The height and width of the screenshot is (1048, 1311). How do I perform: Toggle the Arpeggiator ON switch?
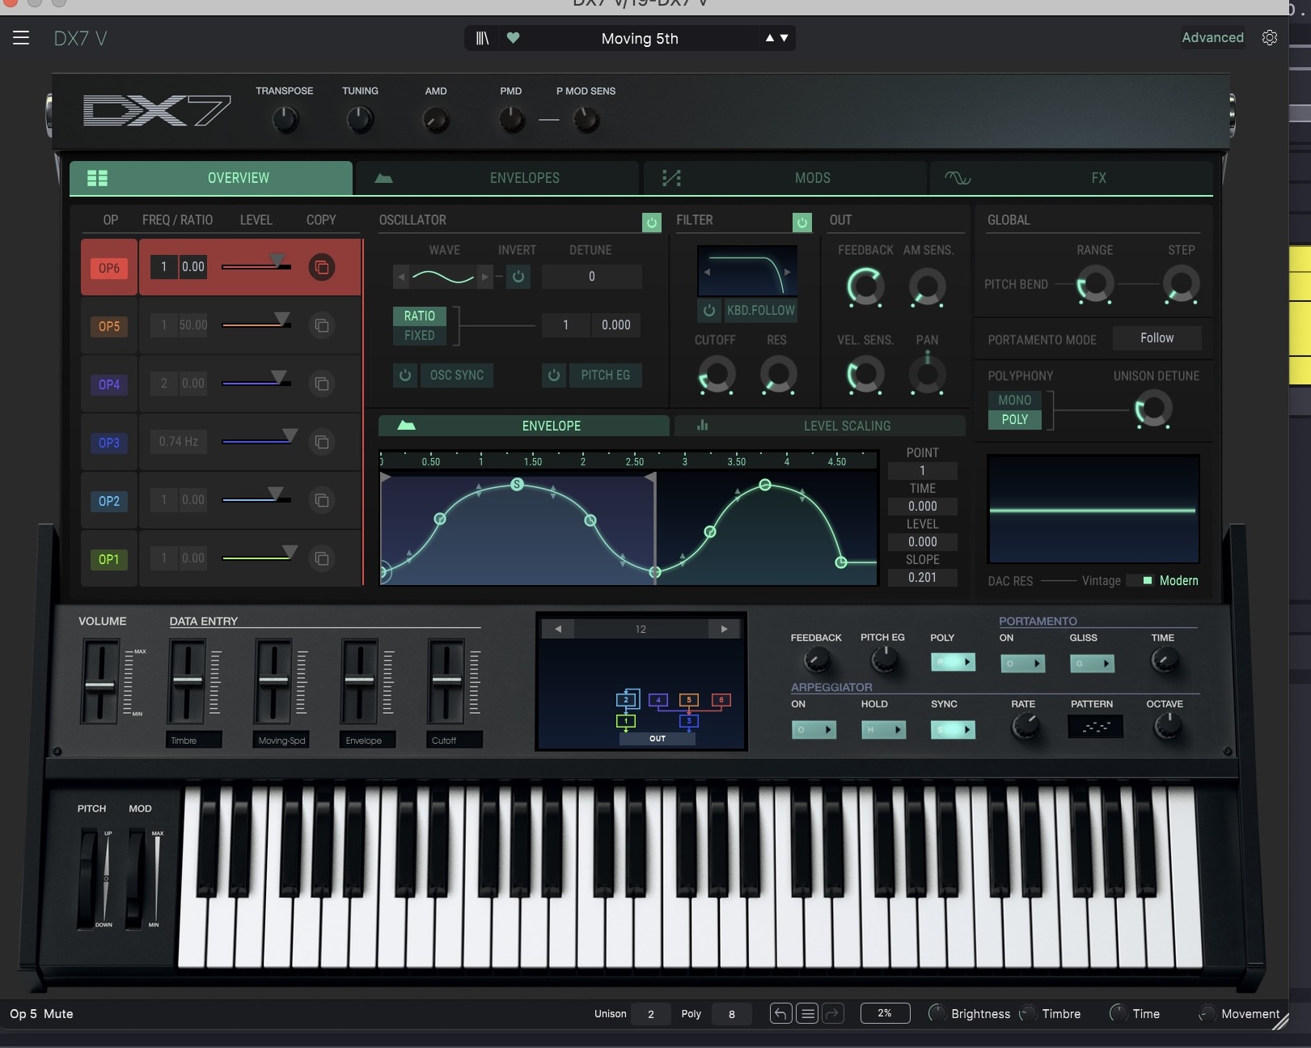coord(814,729)
